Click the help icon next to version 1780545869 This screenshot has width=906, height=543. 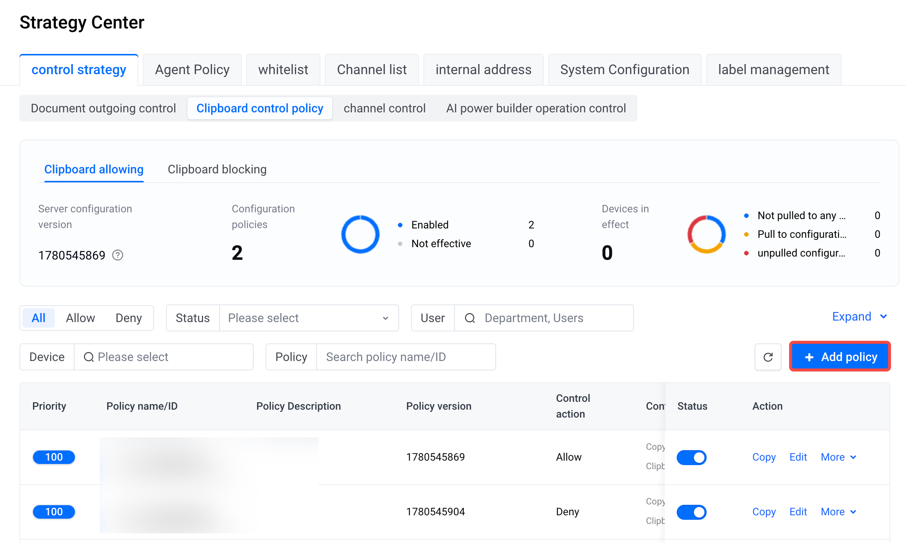[x=118, y=255]
